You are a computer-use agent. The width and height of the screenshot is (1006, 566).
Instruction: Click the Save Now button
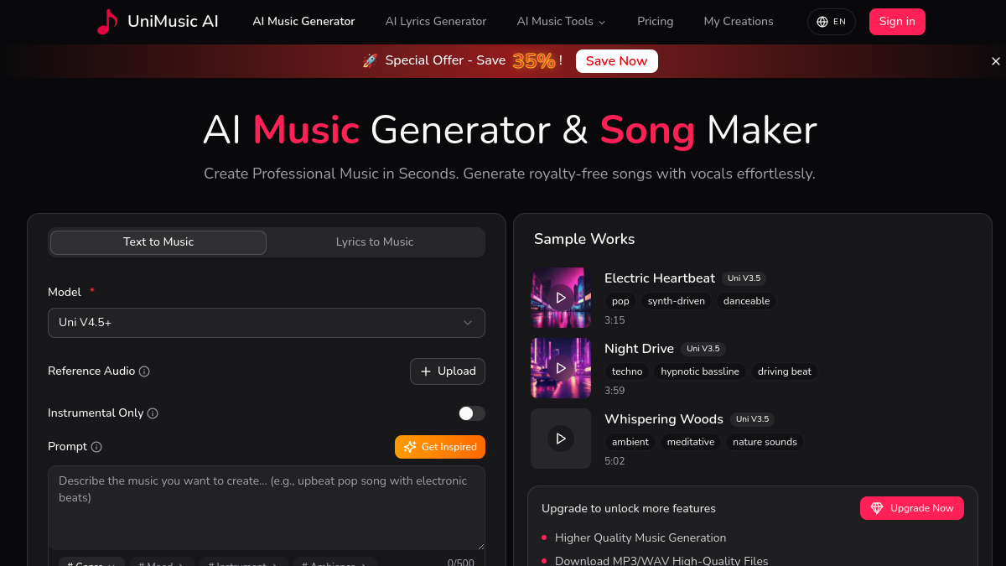point(617,61)
